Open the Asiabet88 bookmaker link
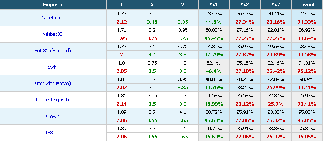This screenshot has width=323, height=141. (52, 34)
